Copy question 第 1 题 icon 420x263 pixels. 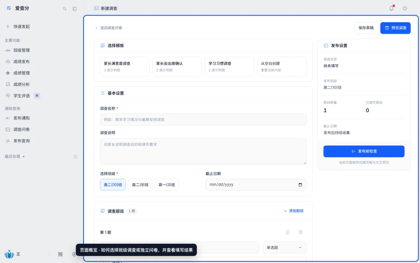click(288, 232)
